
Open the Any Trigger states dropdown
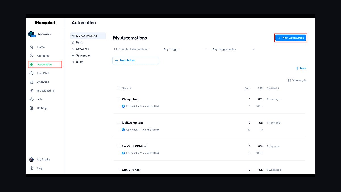click(234, 49)
